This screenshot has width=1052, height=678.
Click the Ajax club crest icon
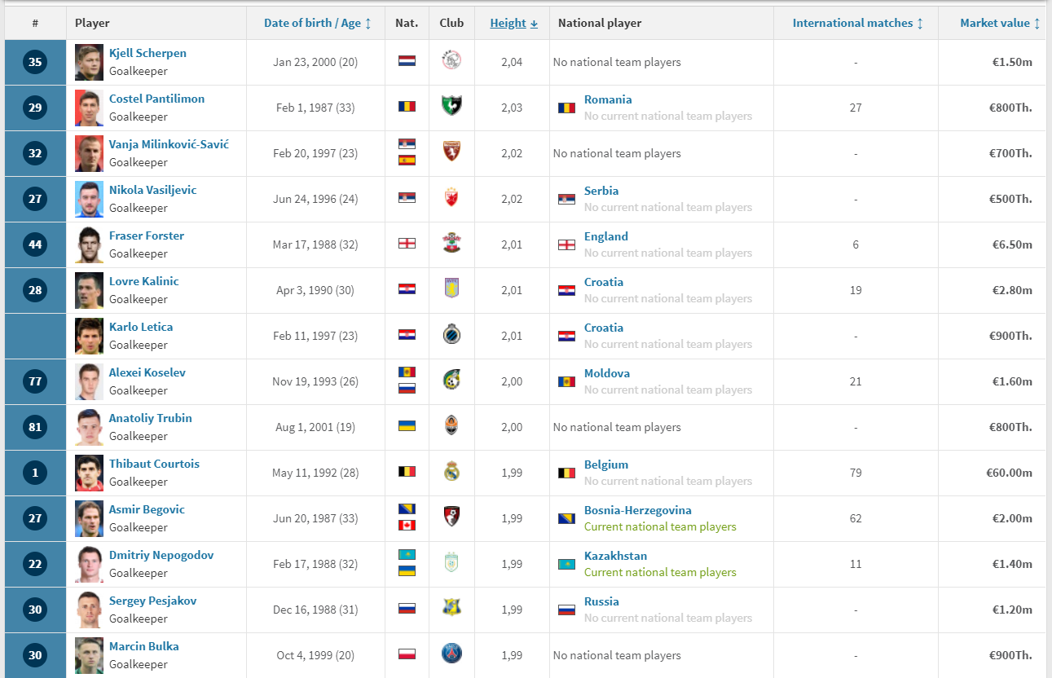[x=451, y=62]
